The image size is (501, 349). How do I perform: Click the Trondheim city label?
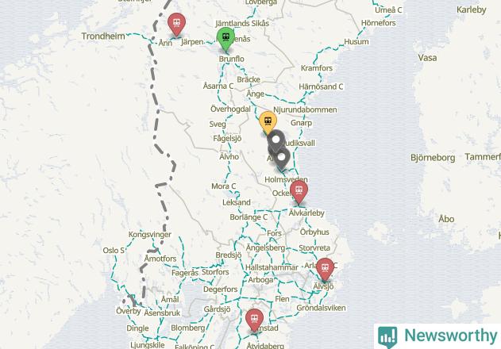tap(103, 36)
